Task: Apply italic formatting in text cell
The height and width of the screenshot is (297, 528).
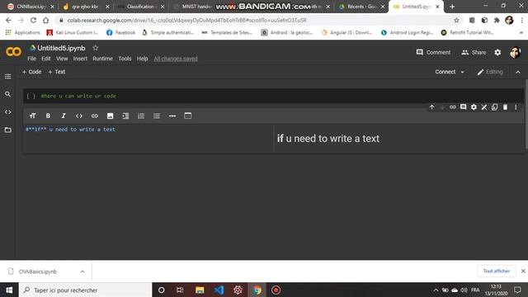Action: tap(64, 115)
